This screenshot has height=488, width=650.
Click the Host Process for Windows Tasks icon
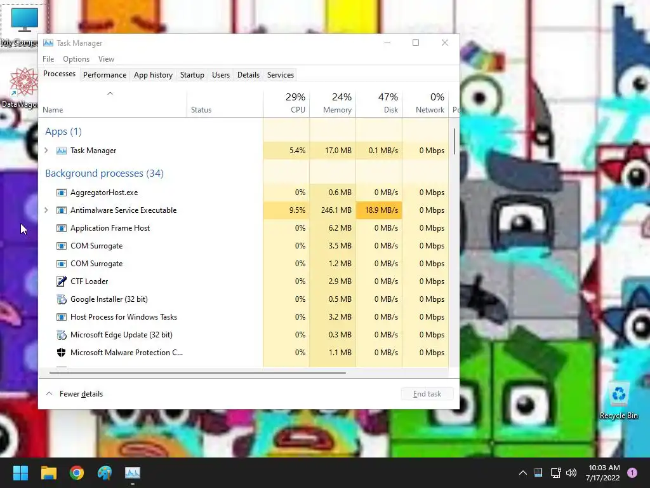62,317
